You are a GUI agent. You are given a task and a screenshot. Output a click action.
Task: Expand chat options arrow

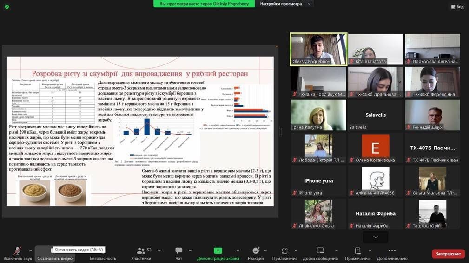tap(190, 251)
